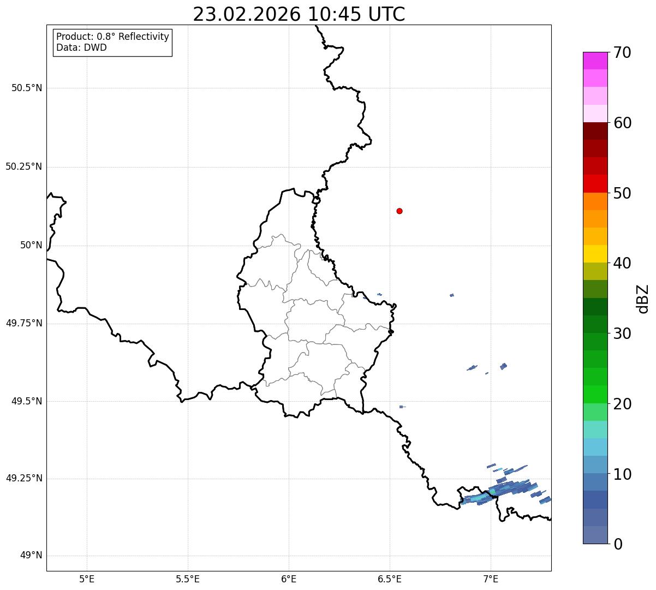This screenshot has height=590, width=656.
Task: Click the "dBZ" colorbar label
Action: (643, 299)
